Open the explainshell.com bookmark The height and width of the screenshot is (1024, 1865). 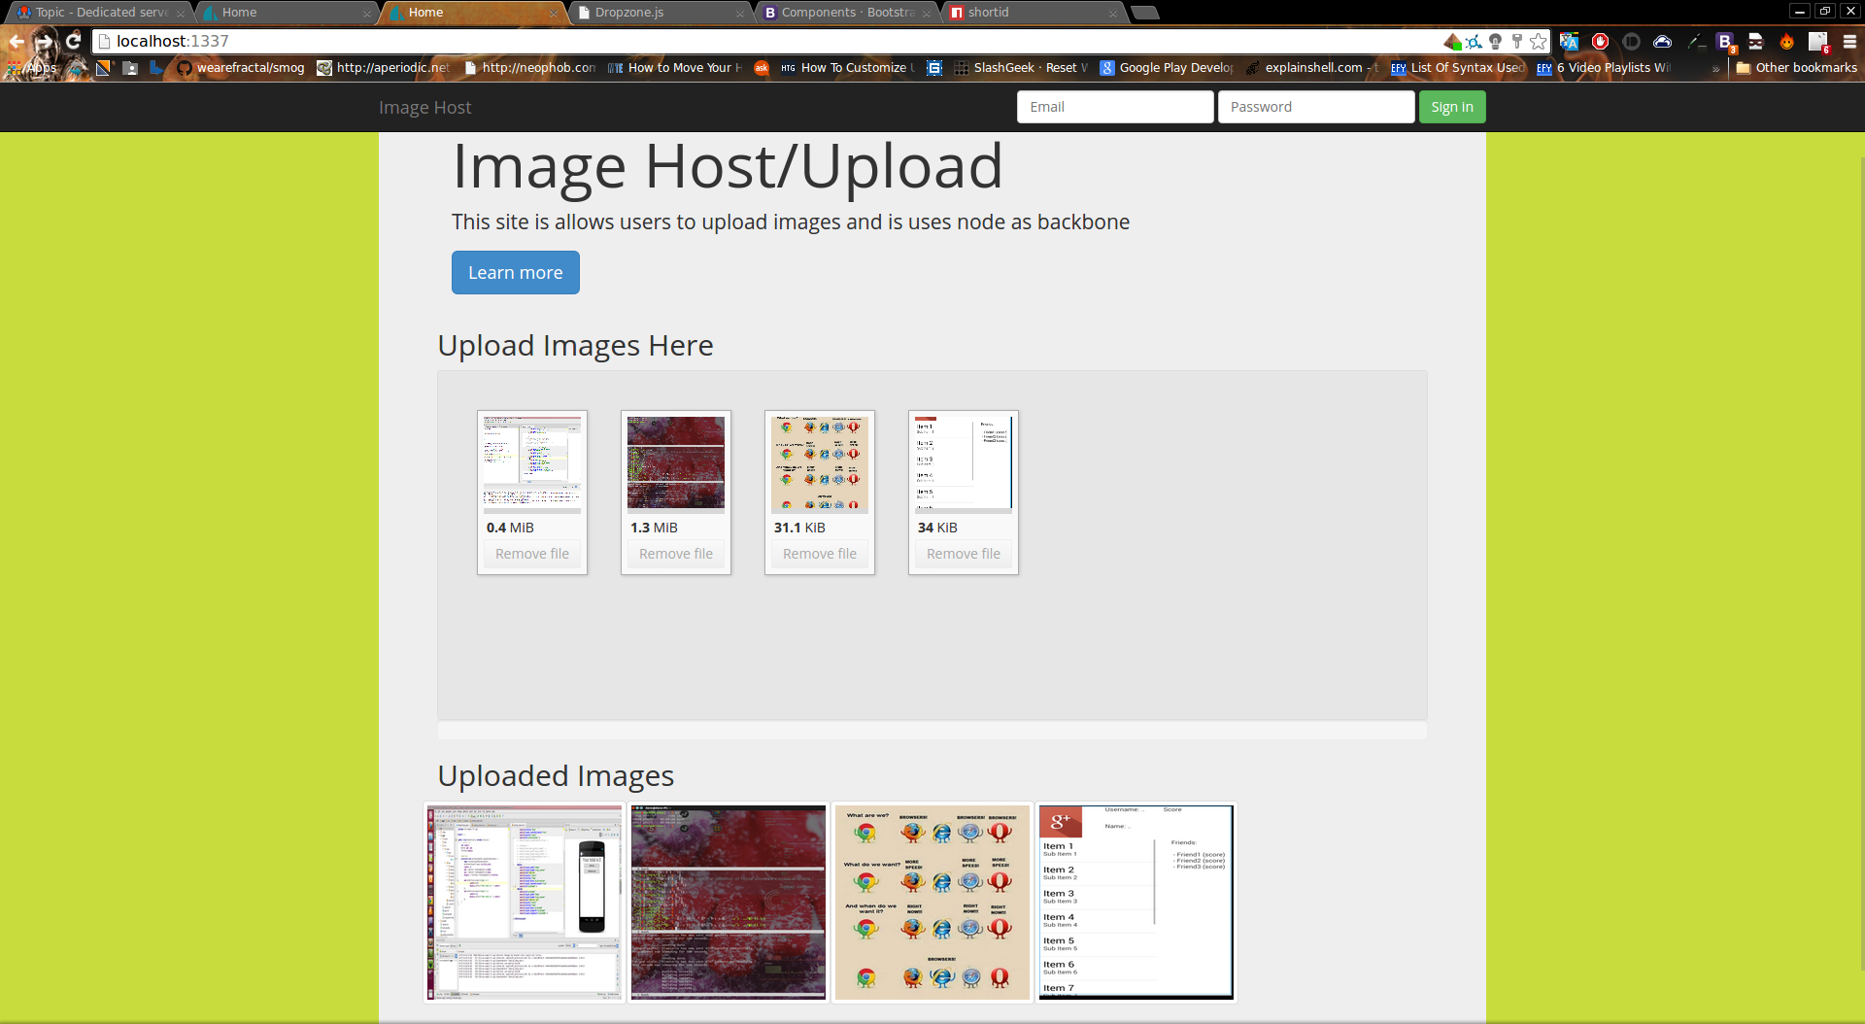pos(1312,68)
